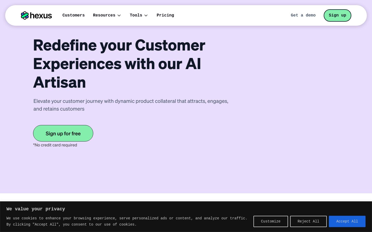This screenshot has height=232, width=372.
Task: Click the hexus wordmark text
Action: click(x=41, y=16)
